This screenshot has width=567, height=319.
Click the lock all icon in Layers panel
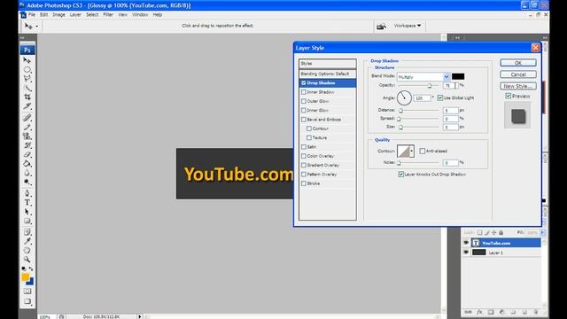[x=501, y=232]
